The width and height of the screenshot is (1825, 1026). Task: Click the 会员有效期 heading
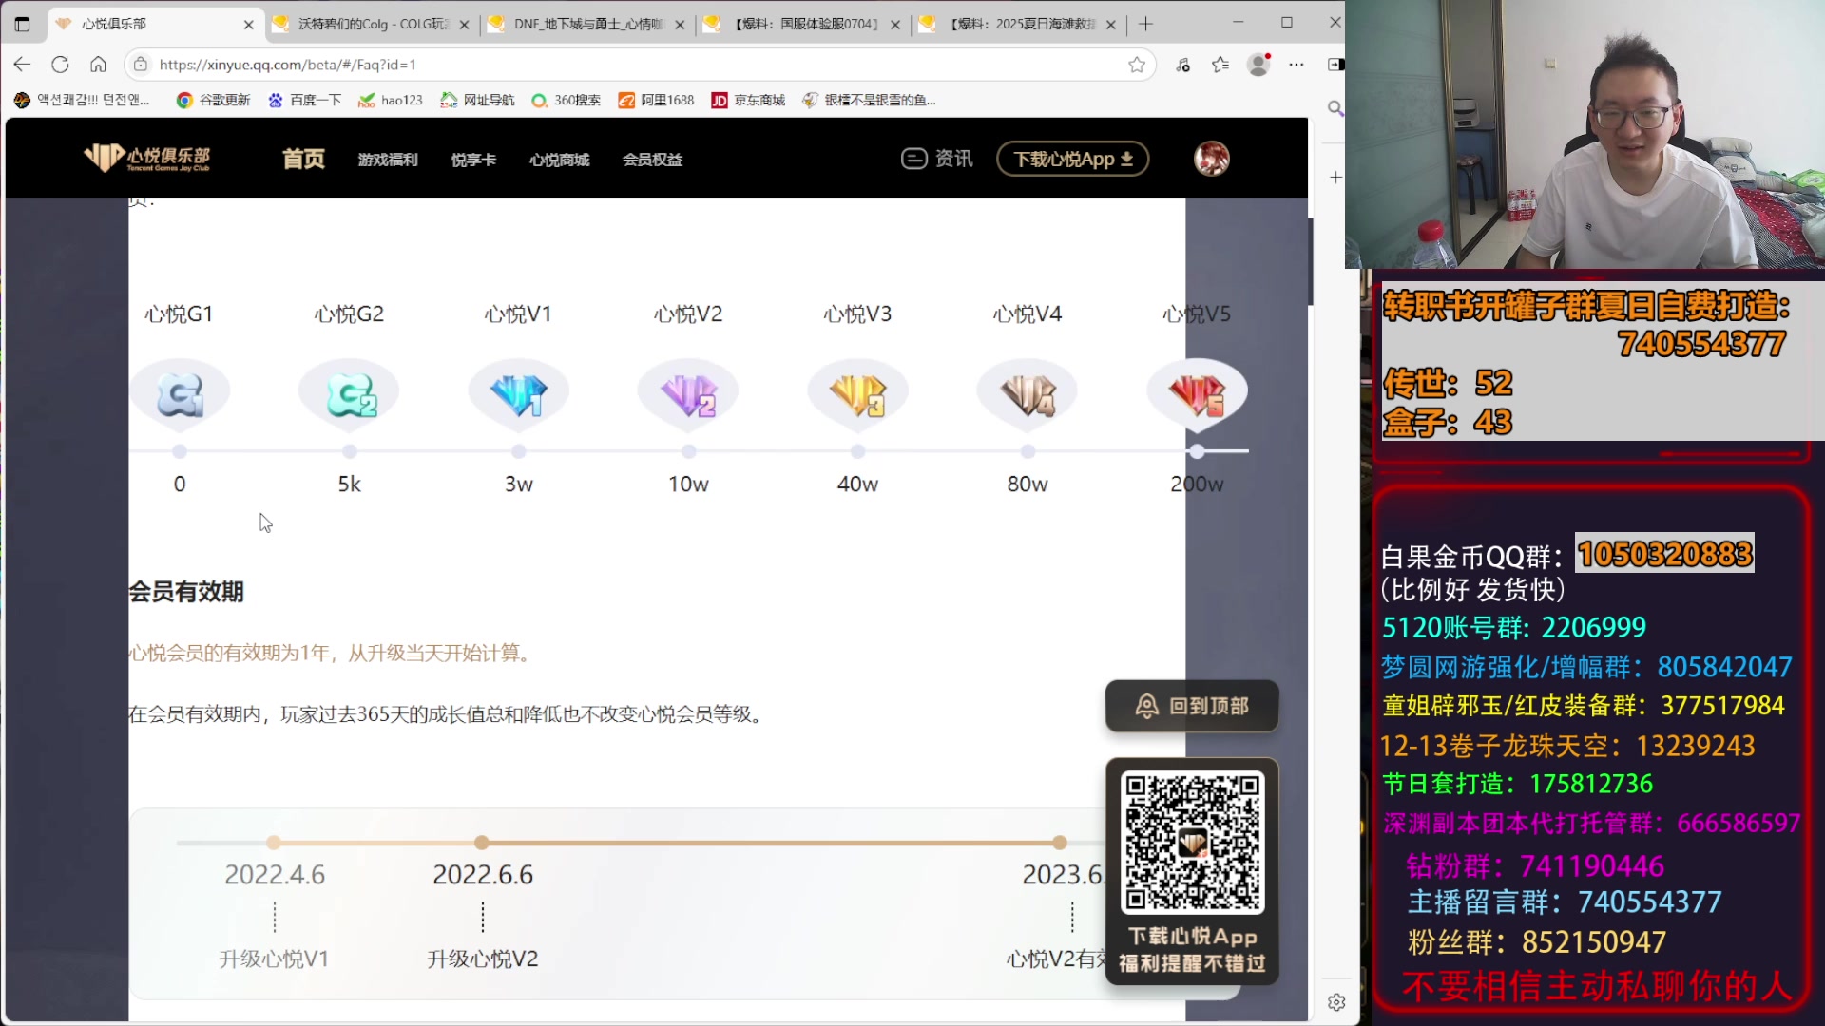click(186, 592)
